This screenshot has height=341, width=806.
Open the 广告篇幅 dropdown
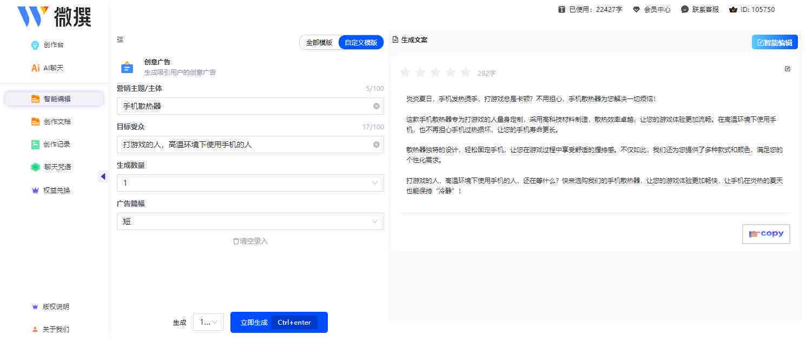coord(250,221)
